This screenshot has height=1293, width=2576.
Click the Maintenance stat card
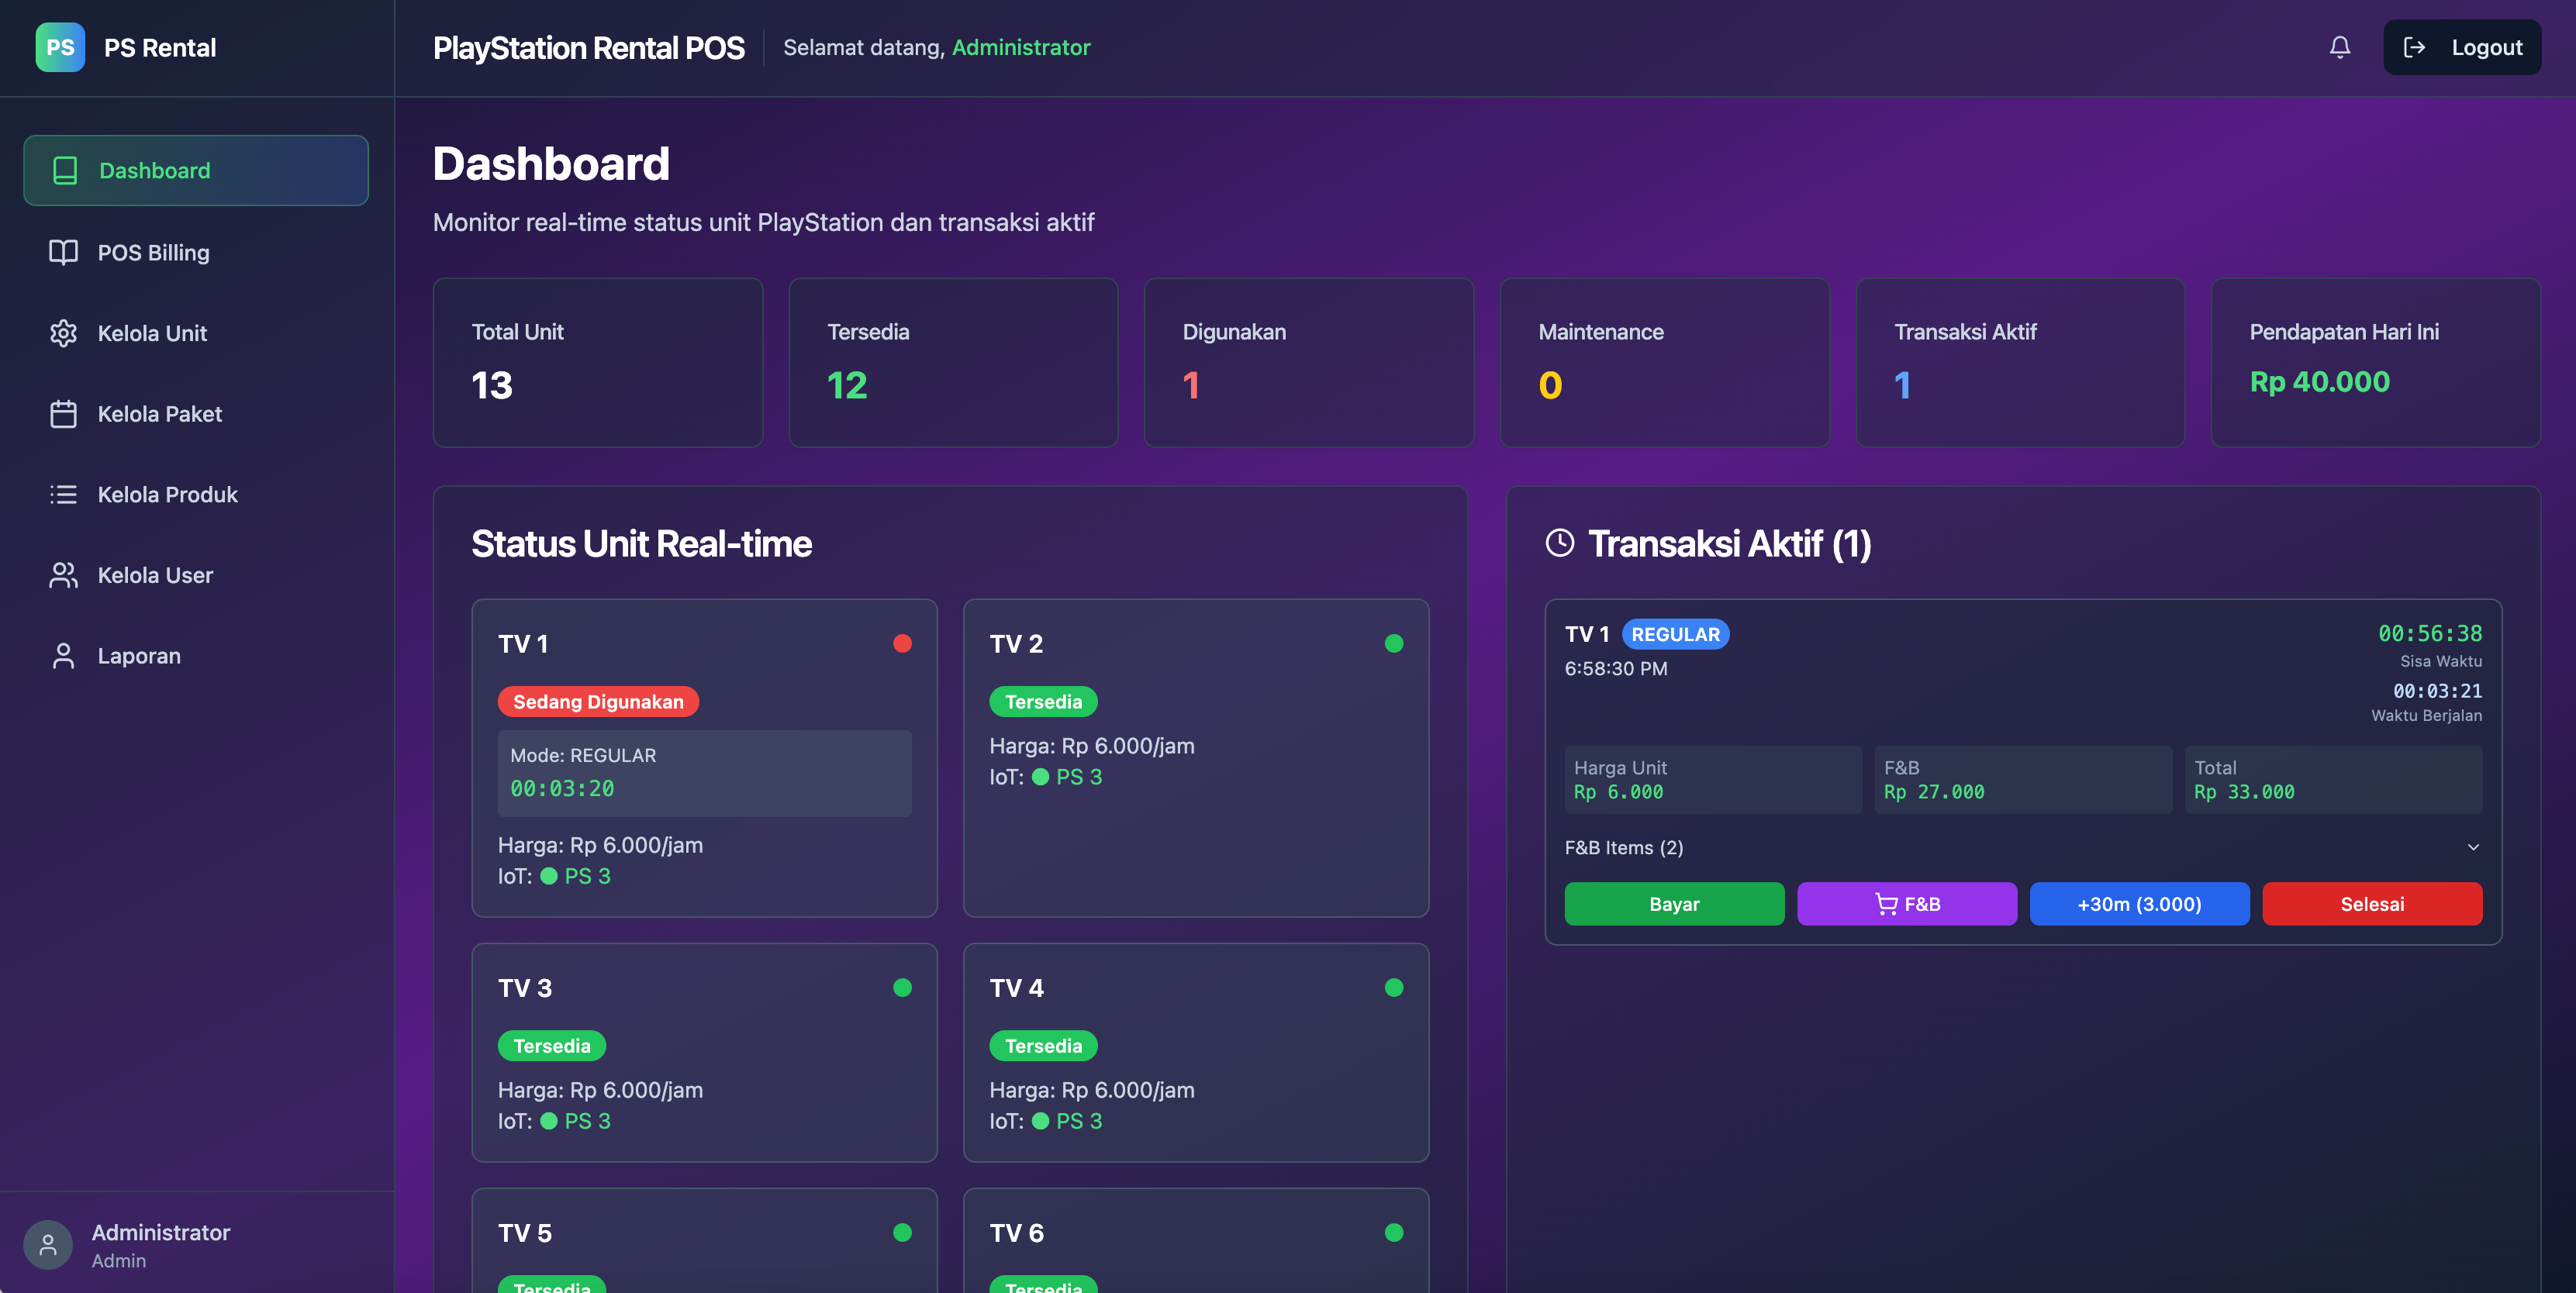[x=1664, y=362]
